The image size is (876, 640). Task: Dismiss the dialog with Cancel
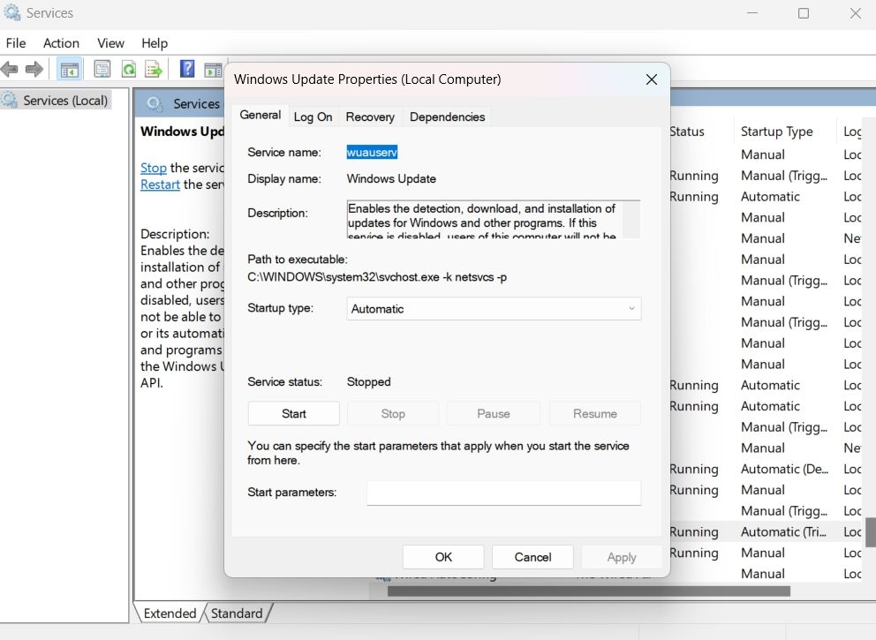click(x=533, y=557)
